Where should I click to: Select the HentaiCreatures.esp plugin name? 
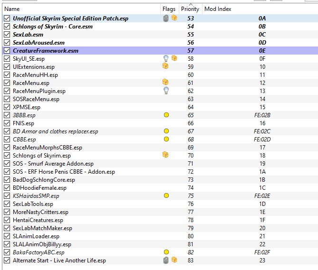[x=38, y=220]
